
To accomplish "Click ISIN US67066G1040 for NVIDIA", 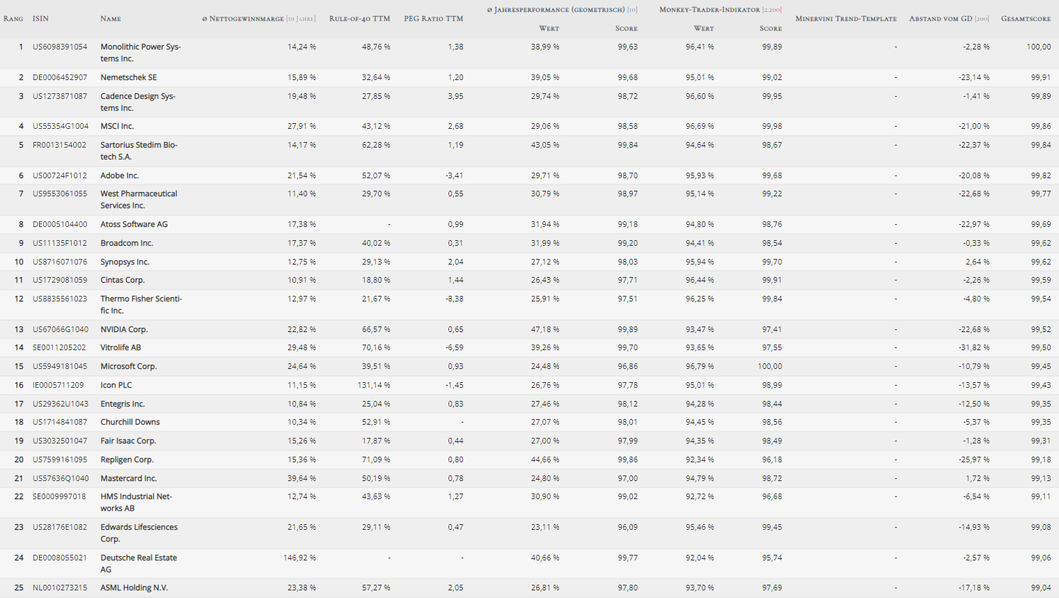I will click(x=61, y=329).
